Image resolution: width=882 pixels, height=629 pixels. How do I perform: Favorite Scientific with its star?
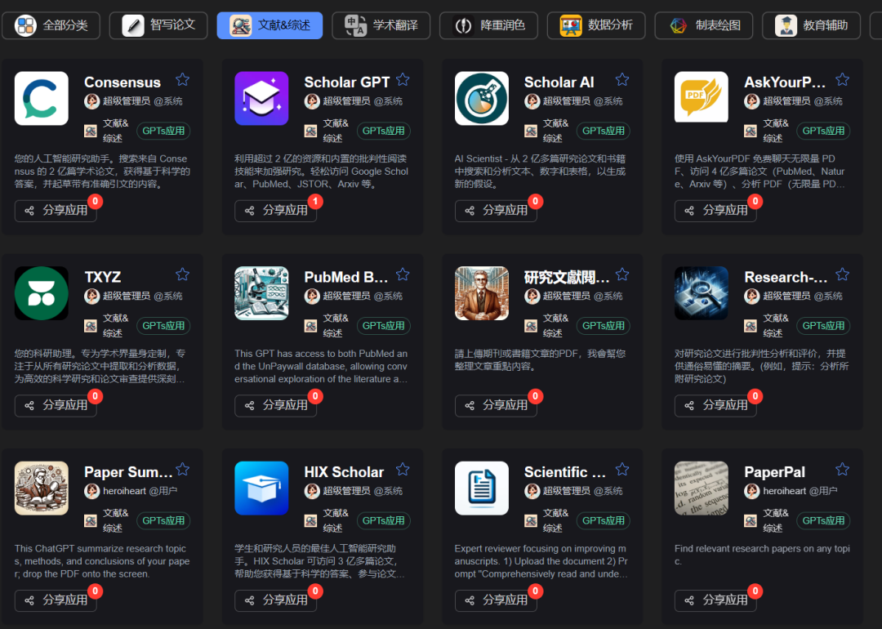(622, 469)
